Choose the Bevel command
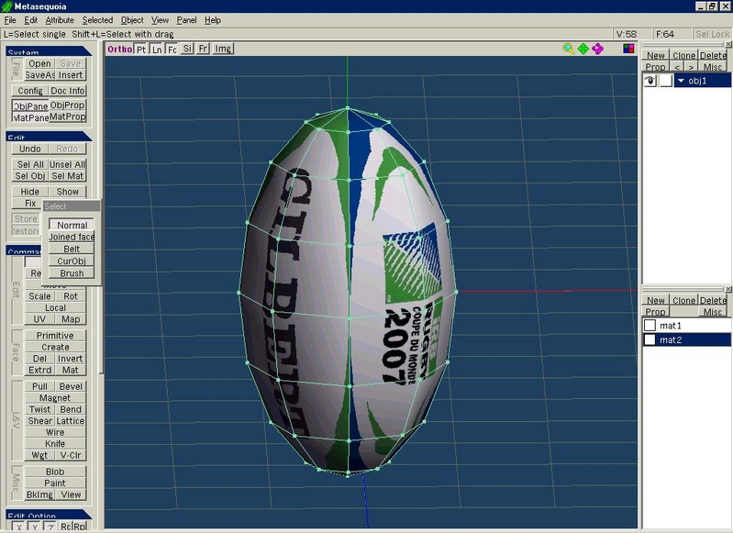The width and height of the screenshot is (733, 533). point(71,387)
